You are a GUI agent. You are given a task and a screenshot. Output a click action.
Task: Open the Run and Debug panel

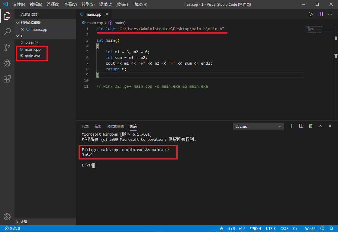[7, 63]
